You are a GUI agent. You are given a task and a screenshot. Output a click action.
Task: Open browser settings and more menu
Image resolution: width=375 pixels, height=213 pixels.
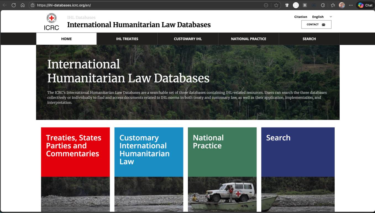pyautogui.click(x=351, y=5)
